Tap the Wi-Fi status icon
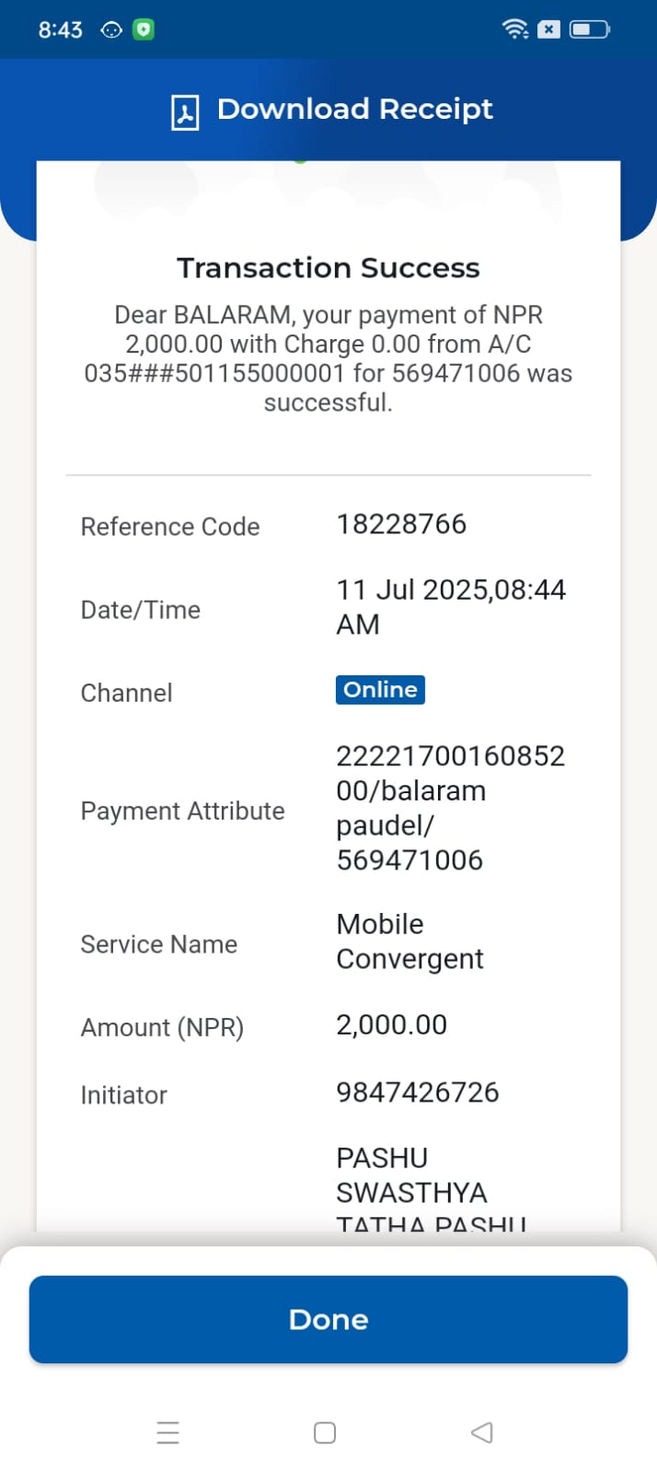Viewport: 657px width, 1473px height. pyautogui.click(x=515, y=29)
